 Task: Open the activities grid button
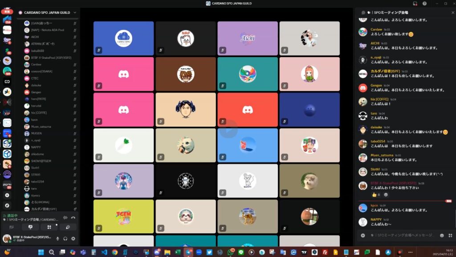[49, 227]
